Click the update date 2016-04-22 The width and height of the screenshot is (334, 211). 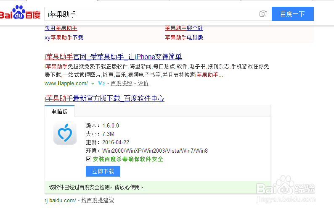116,142
